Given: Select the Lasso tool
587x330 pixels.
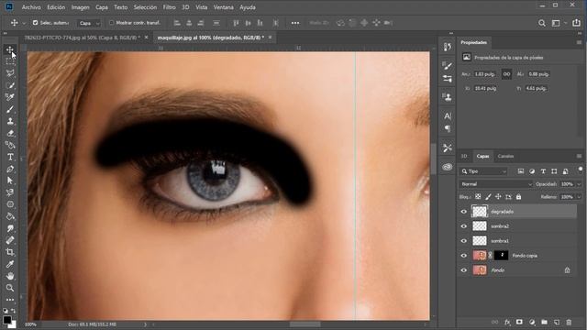Looking at the screenshot, I should pos(10,73).
